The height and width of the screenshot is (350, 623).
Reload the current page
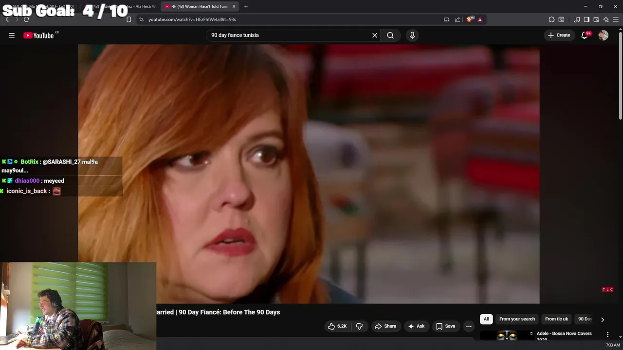[x=26, y=19]
